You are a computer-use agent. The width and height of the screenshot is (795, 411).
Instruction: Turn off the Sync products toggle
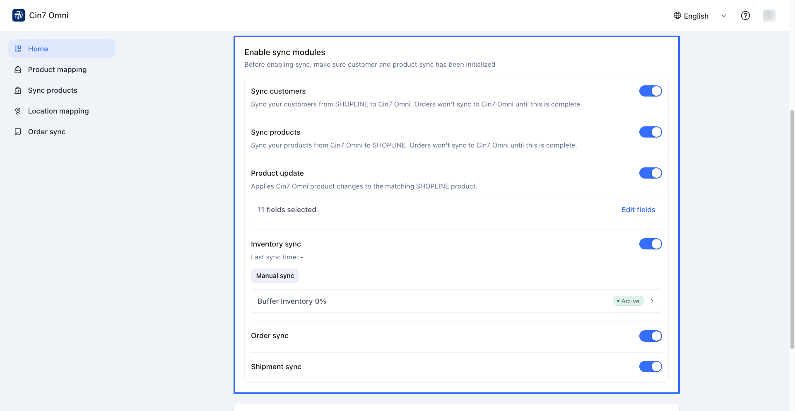point(650,132)
